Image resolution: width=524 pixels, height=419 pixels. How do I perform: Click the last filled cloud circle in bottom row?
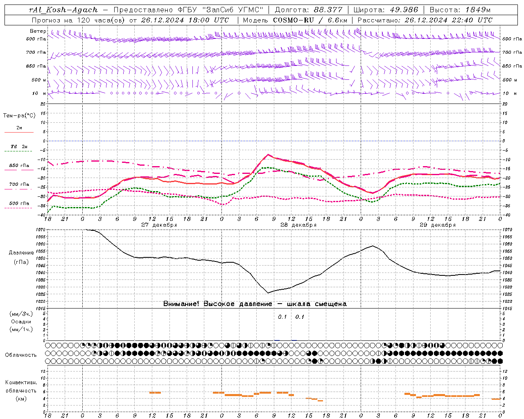point(500,361)
